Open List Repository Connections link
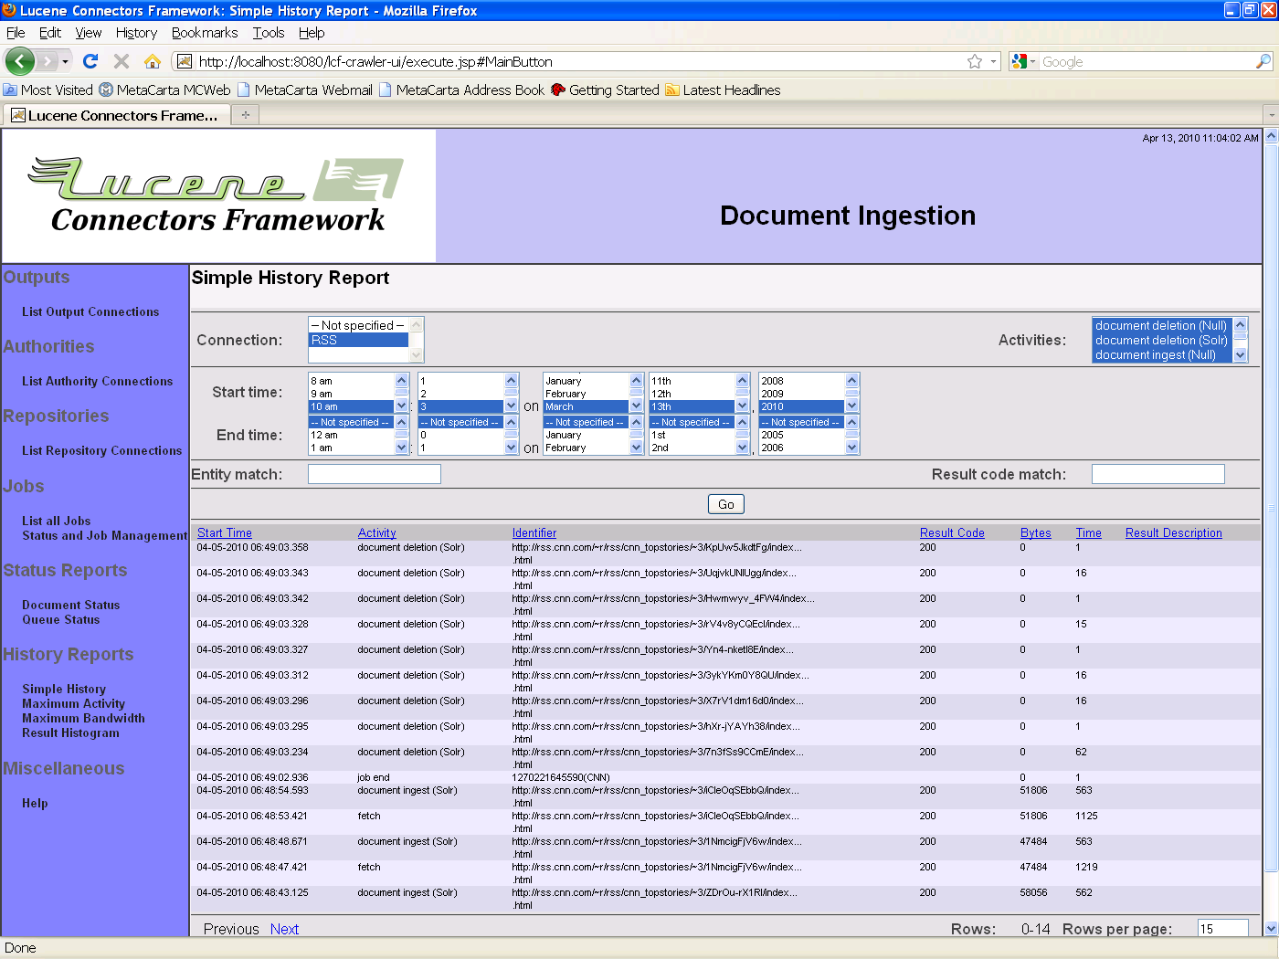Viewport: 1279px width, 959px height. (x=101, y=450)
